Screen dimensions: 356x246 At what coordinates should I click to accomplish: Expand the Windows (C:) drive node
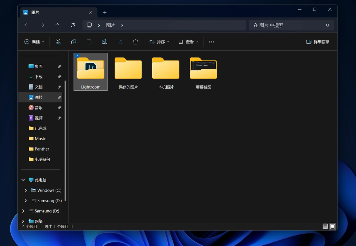tap(26, 190)
